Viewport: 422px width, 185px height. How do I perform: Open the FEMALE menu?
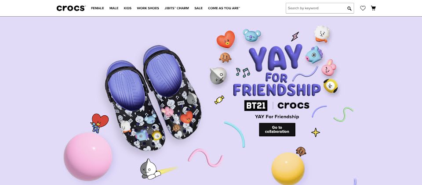(x=98, y=8)
